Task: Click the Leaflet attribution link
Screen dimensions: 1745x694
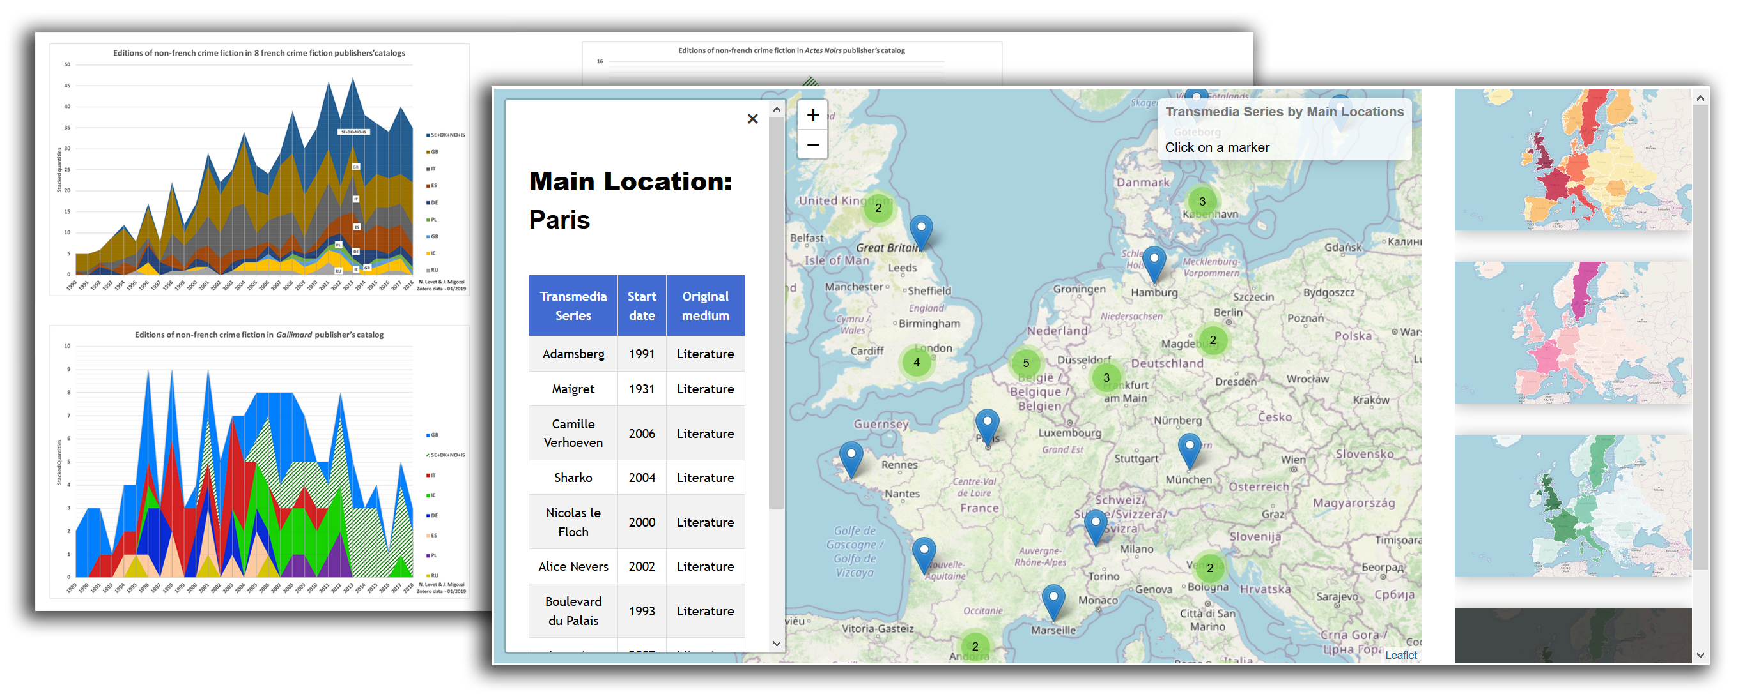Action: tap(1400, 655)
